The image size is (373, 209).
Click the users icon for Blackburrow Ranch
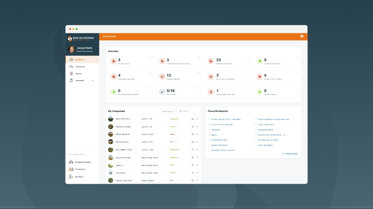tap(193, 126)
